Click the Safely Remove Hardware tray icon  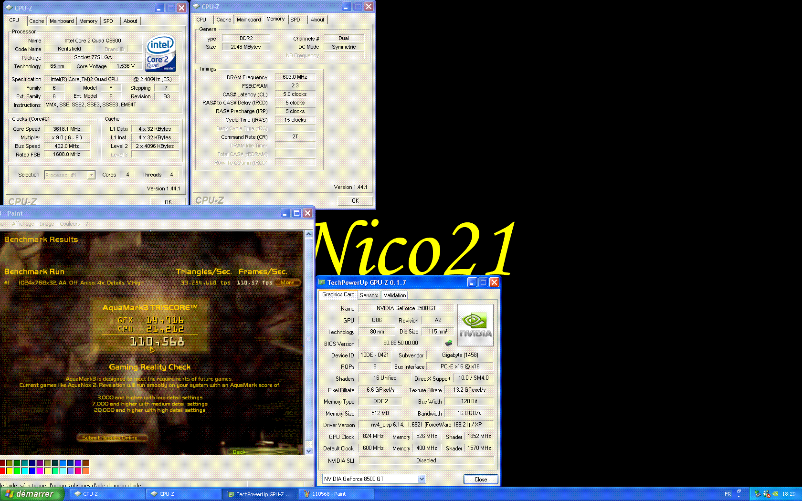pos(758,494)
